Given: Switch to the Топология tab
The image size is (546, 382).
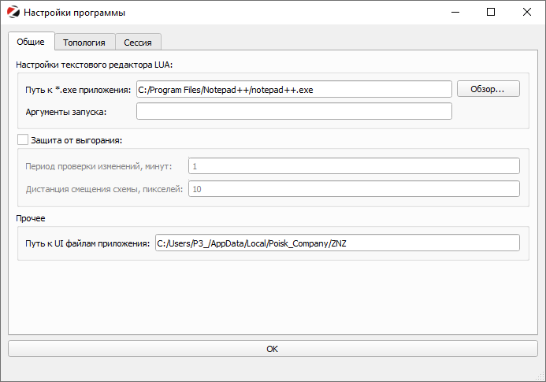Looking at the screenshot, I should pos(84,43).
